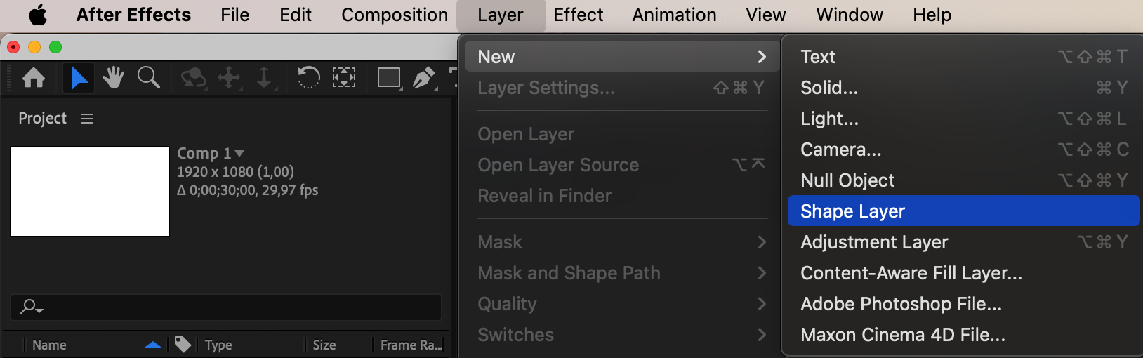Select the Orbit camera tool

pos(193,77)
